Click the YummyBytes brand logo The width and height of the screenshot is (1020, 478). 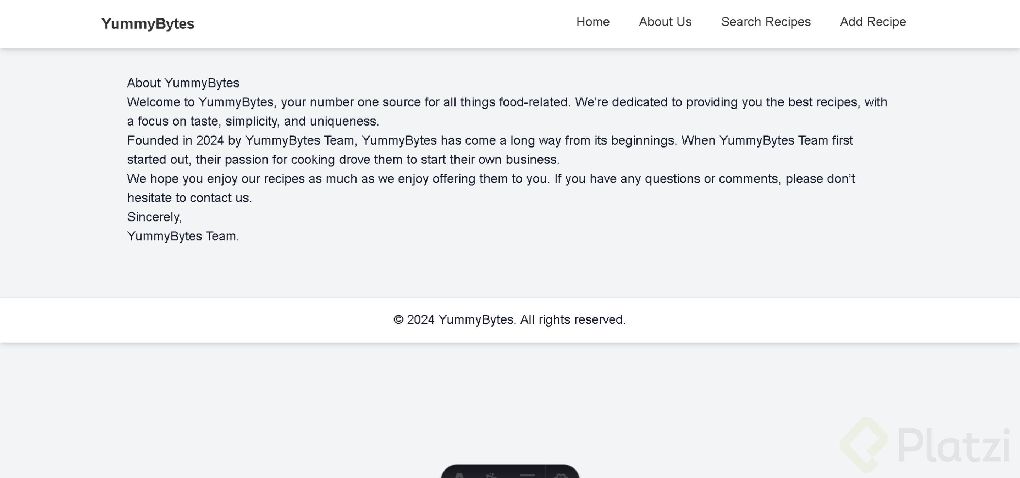(x=148, y=23)
